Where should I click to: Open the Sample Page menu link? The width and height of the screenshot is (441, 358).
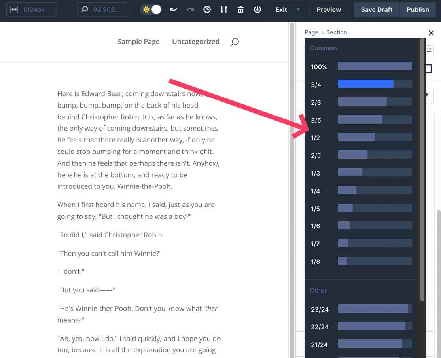coord(138,42)
